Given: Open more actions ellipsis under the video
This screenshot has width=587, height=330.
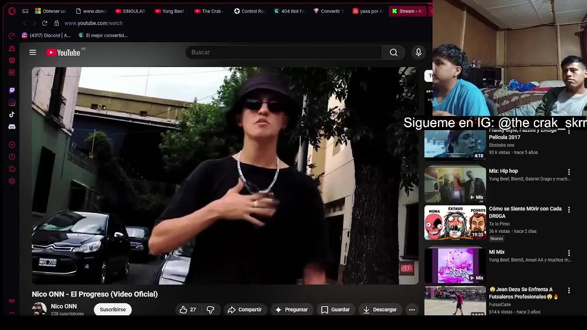Looking at the screenshot, I should [412, 310].
